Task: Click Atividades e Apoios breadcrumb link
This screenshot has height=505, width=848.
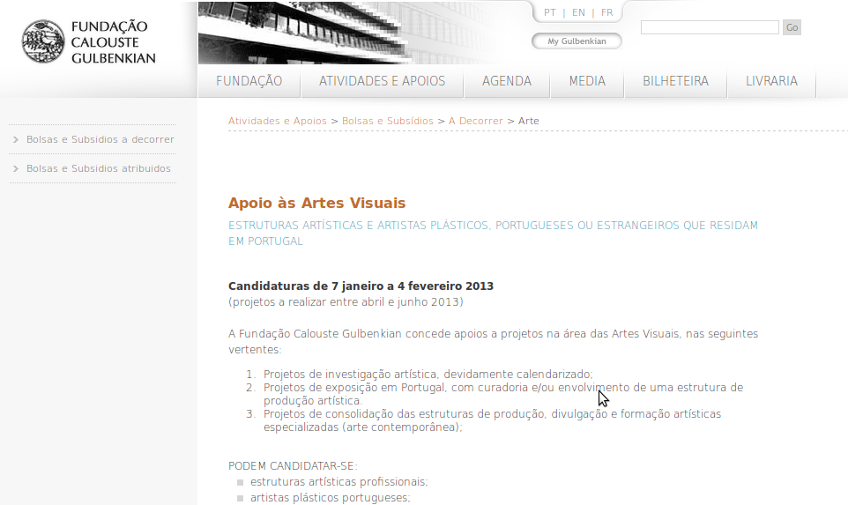Action: click(277, 121)
